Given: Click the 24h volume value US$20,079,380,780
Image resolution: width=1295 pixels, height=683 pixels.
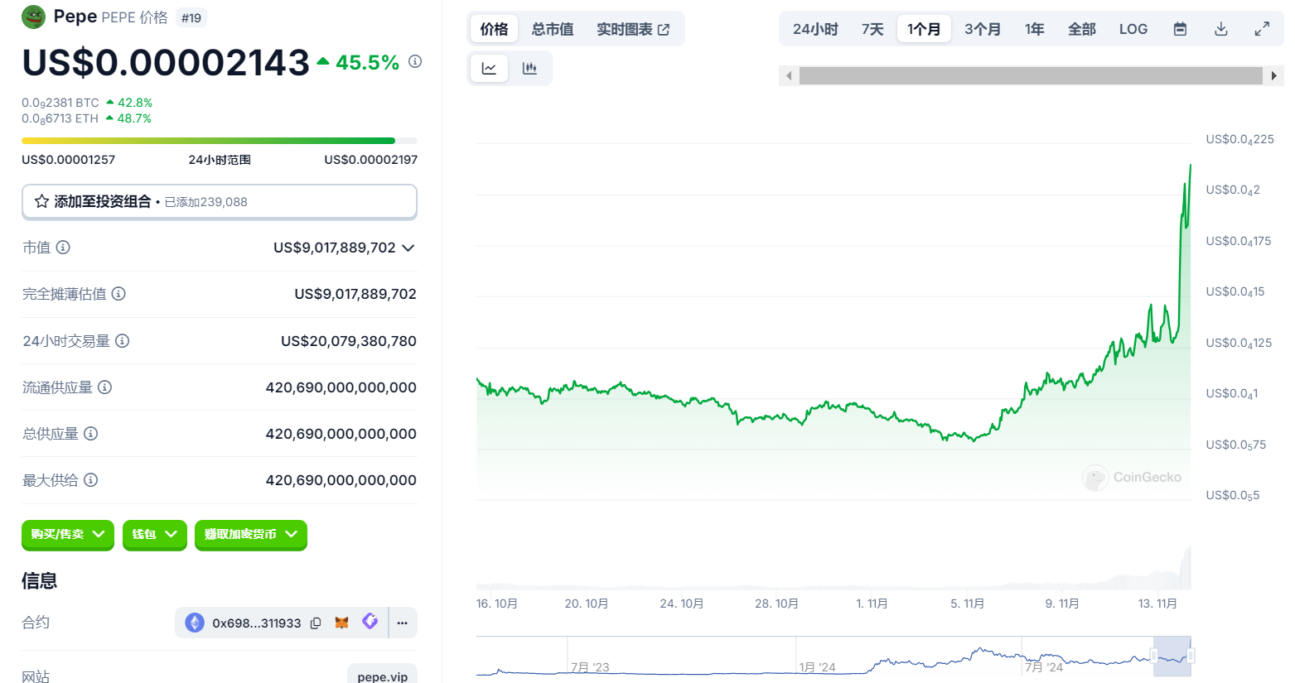Looking at the screenshot, I should 349,341.
